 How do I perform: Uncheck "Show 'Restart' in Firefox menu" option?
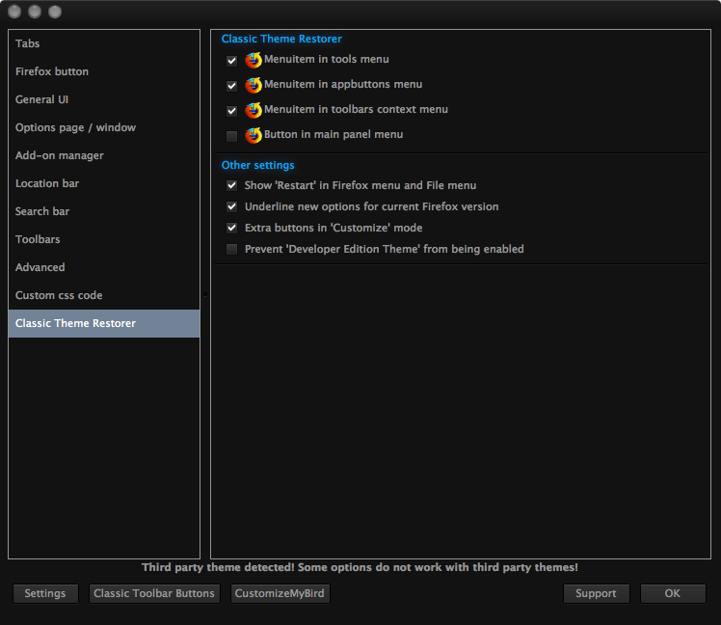click(231, 185)
